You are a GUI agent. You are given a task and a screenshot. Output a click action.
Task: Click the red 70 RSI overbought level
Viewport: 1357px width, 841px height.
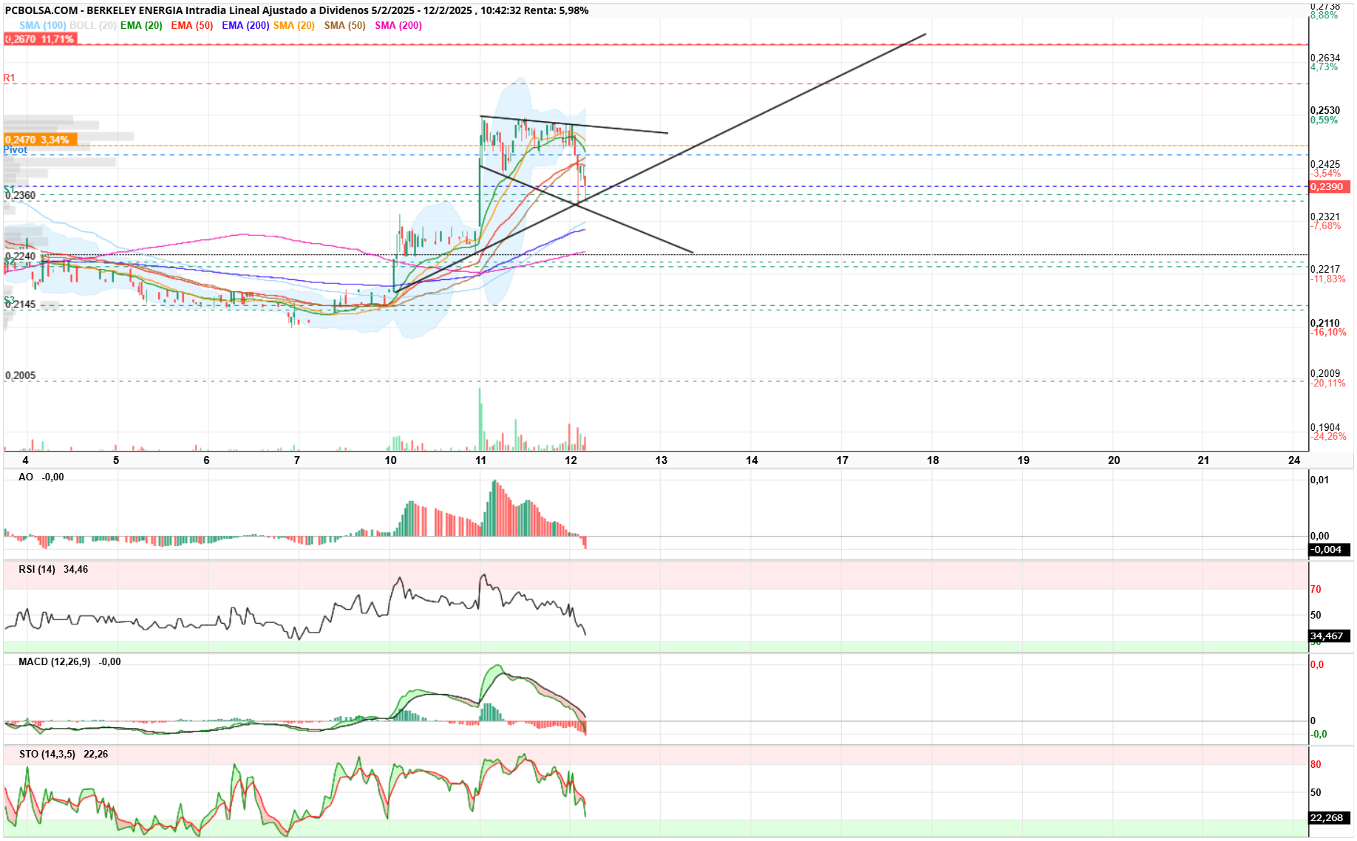coord(1316,590)
